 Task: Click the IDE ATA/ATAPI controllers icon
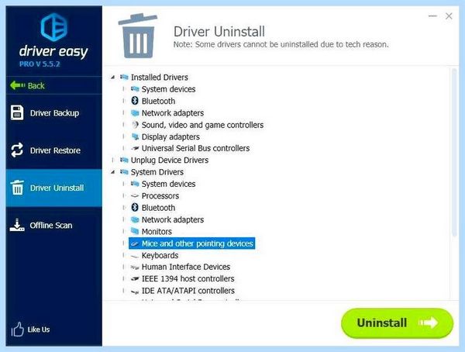coord(135,292)
